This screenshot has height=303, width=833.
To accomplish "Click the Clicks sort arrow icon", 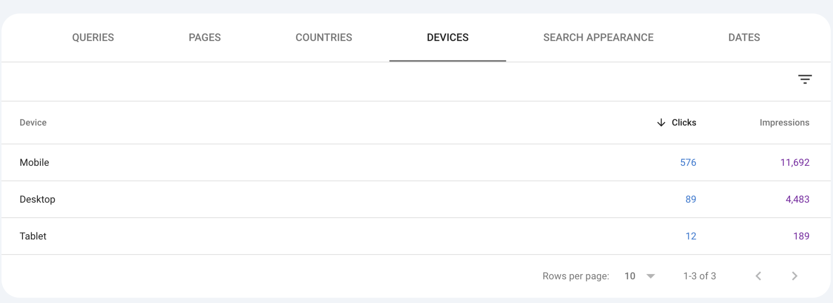I will pyautogui.click(x=661, y=122).
